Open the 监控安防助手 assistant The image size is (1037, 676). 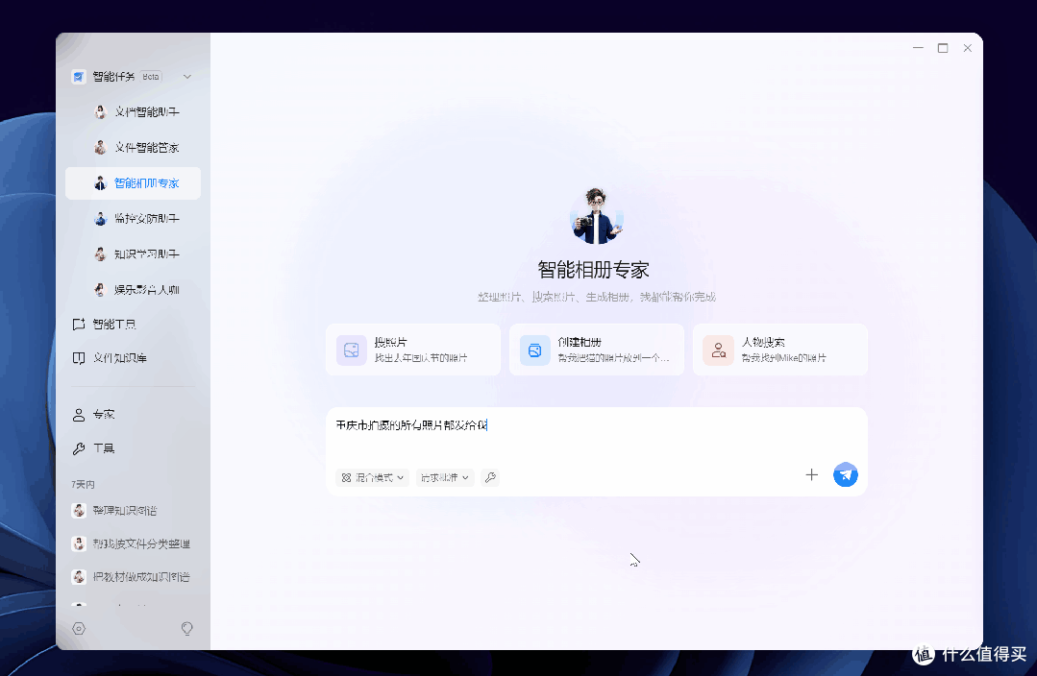click(x=133, y=219)
